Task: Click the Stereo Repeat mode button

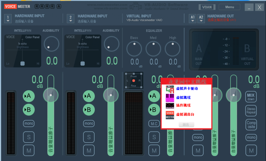Action: point(251,111)
